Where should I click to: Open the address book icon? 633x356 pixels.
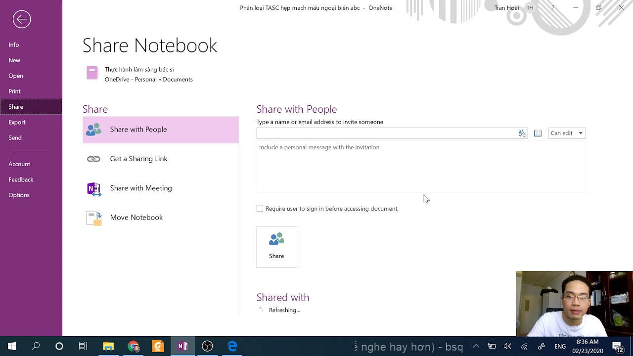(x=538, y=133)
